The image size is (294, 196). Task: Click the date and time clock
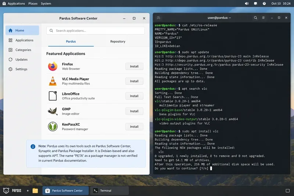pos(281,4)
